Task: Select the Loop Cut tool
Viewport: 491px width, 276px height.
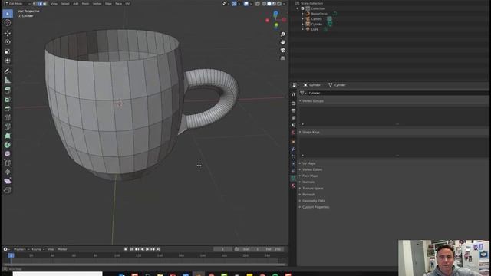Action: (x=8, y=117)
